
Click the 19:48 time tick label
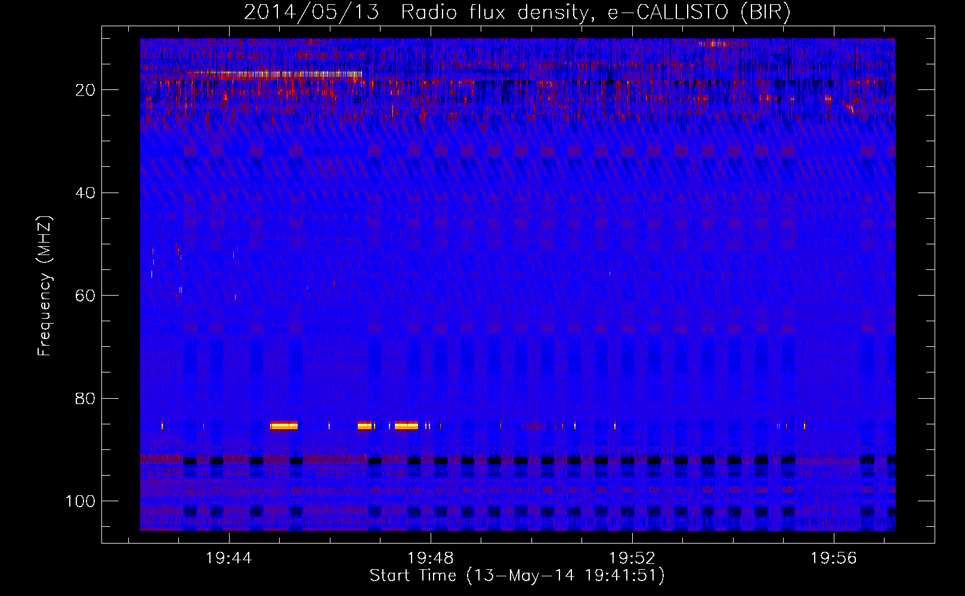[431, 558]
